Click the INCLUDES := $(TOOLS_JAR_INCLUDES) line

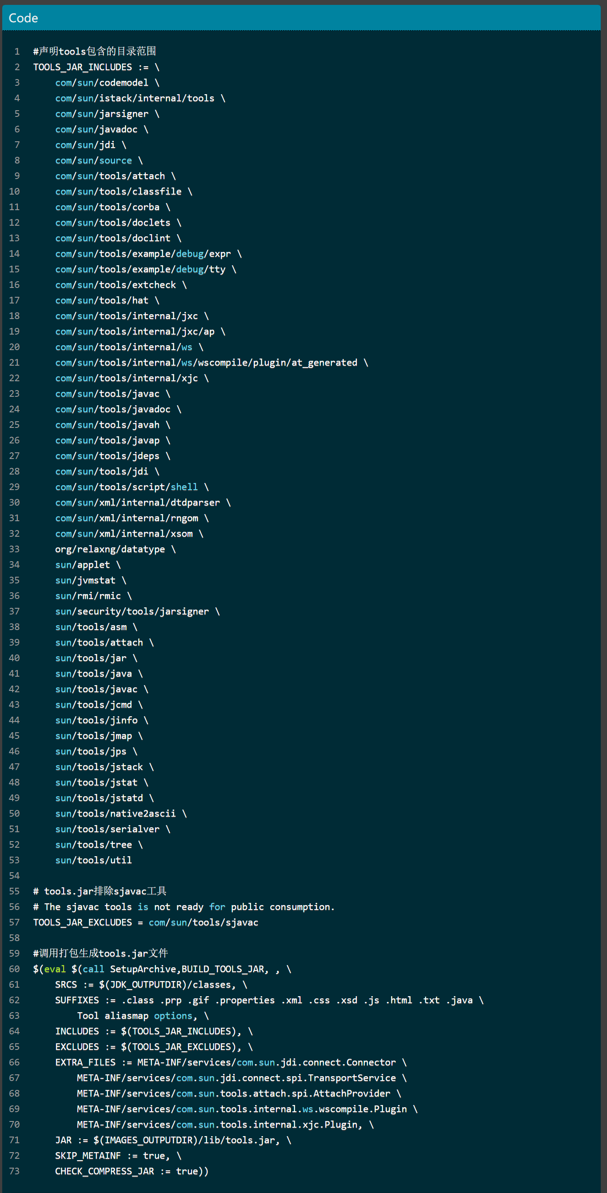point(154,1032)
